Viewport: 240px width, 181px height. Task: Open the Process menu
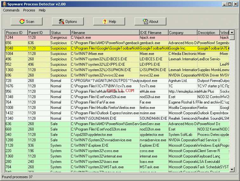pos(29,10)
